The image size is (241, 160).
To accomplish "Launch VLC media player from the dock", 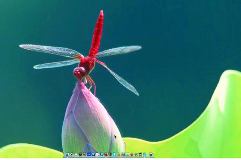I will (119, 154).
